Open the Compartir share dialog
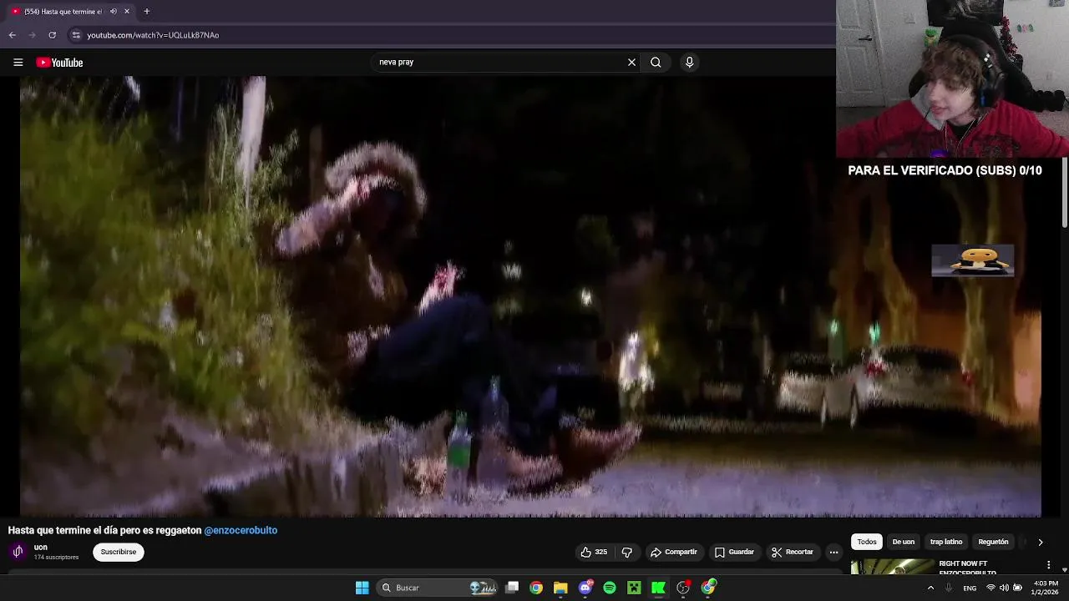 (x=673, y=552)
